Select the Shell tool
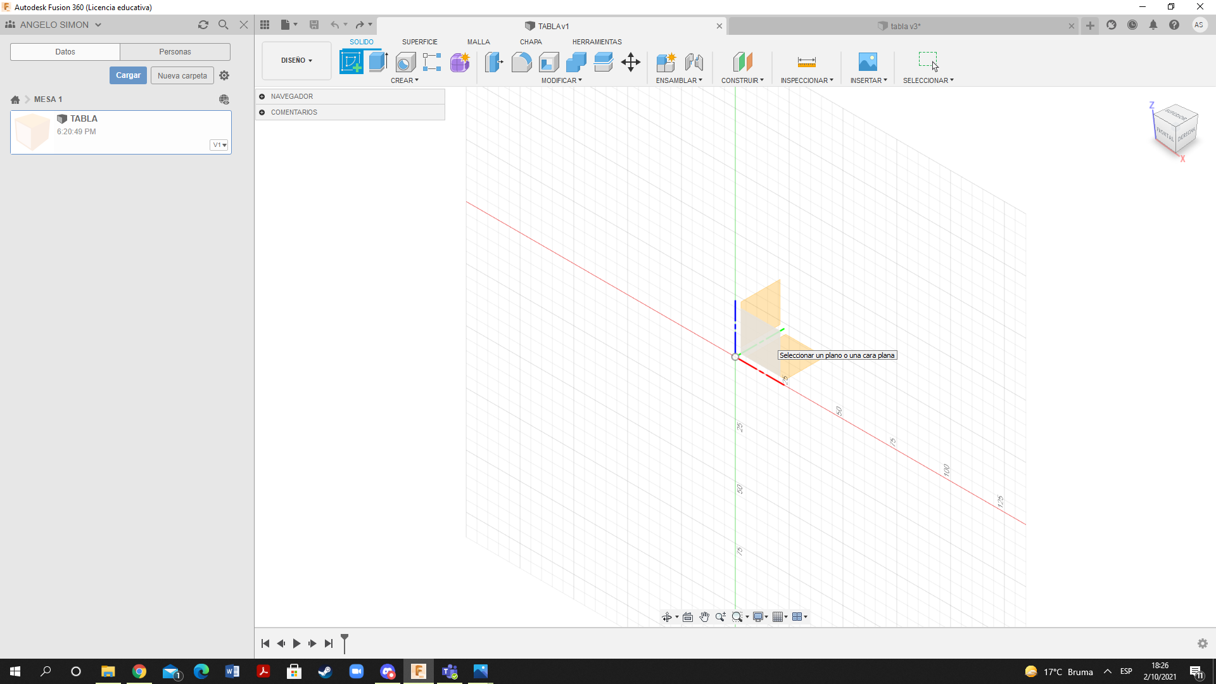The height and width of the screenshot is (684, 1216). [549, 62]
